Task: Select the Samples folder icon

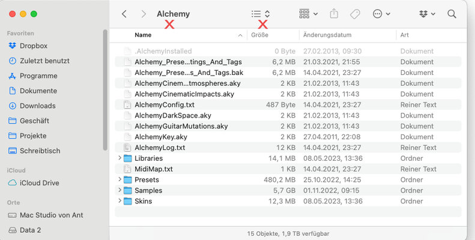Action: tap(128, 191)
